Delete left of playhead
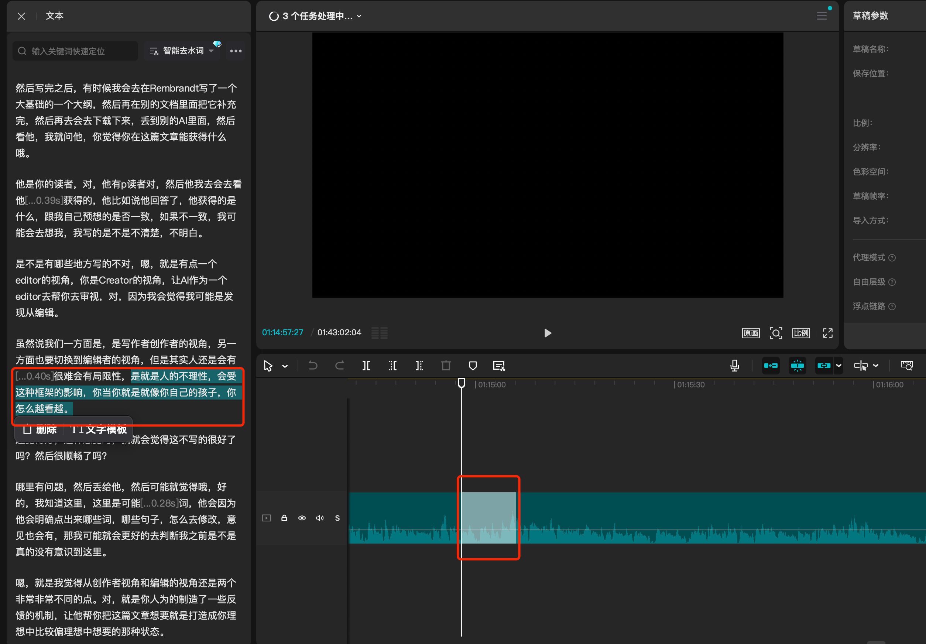926x644 pixels. (x=393, y=366)
